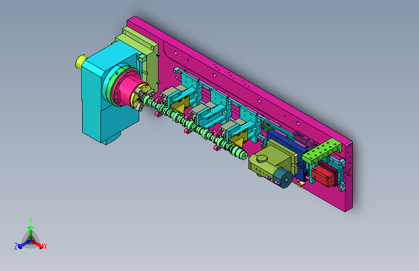
Task: Select the red block at lower right
Action: pos(324,175)
